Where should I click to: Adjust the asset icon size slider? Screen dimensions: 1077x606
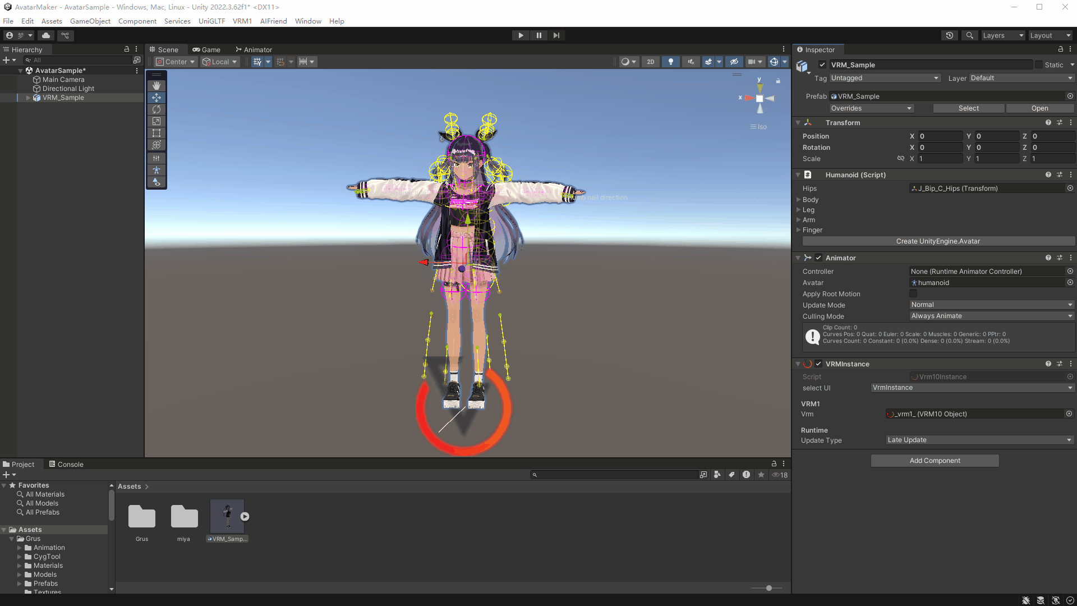point(769,588)
